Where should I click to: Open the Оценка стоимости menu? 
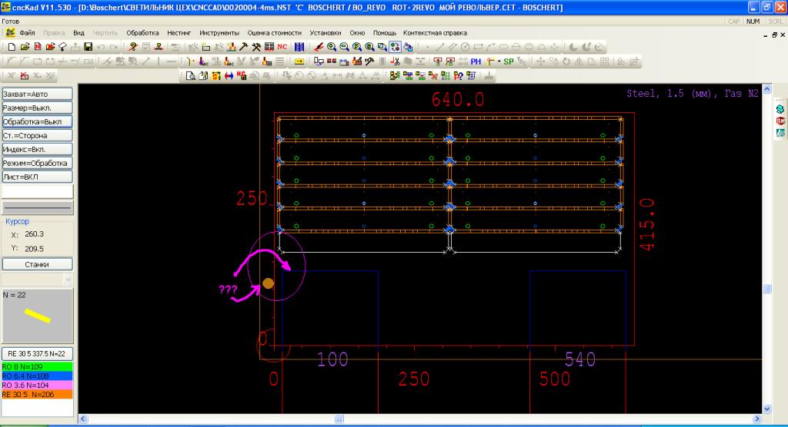click(x=275, y=32)
